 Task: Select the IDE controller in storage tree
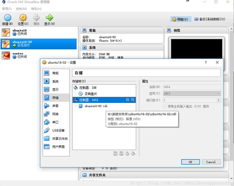(x=104, y=87)
